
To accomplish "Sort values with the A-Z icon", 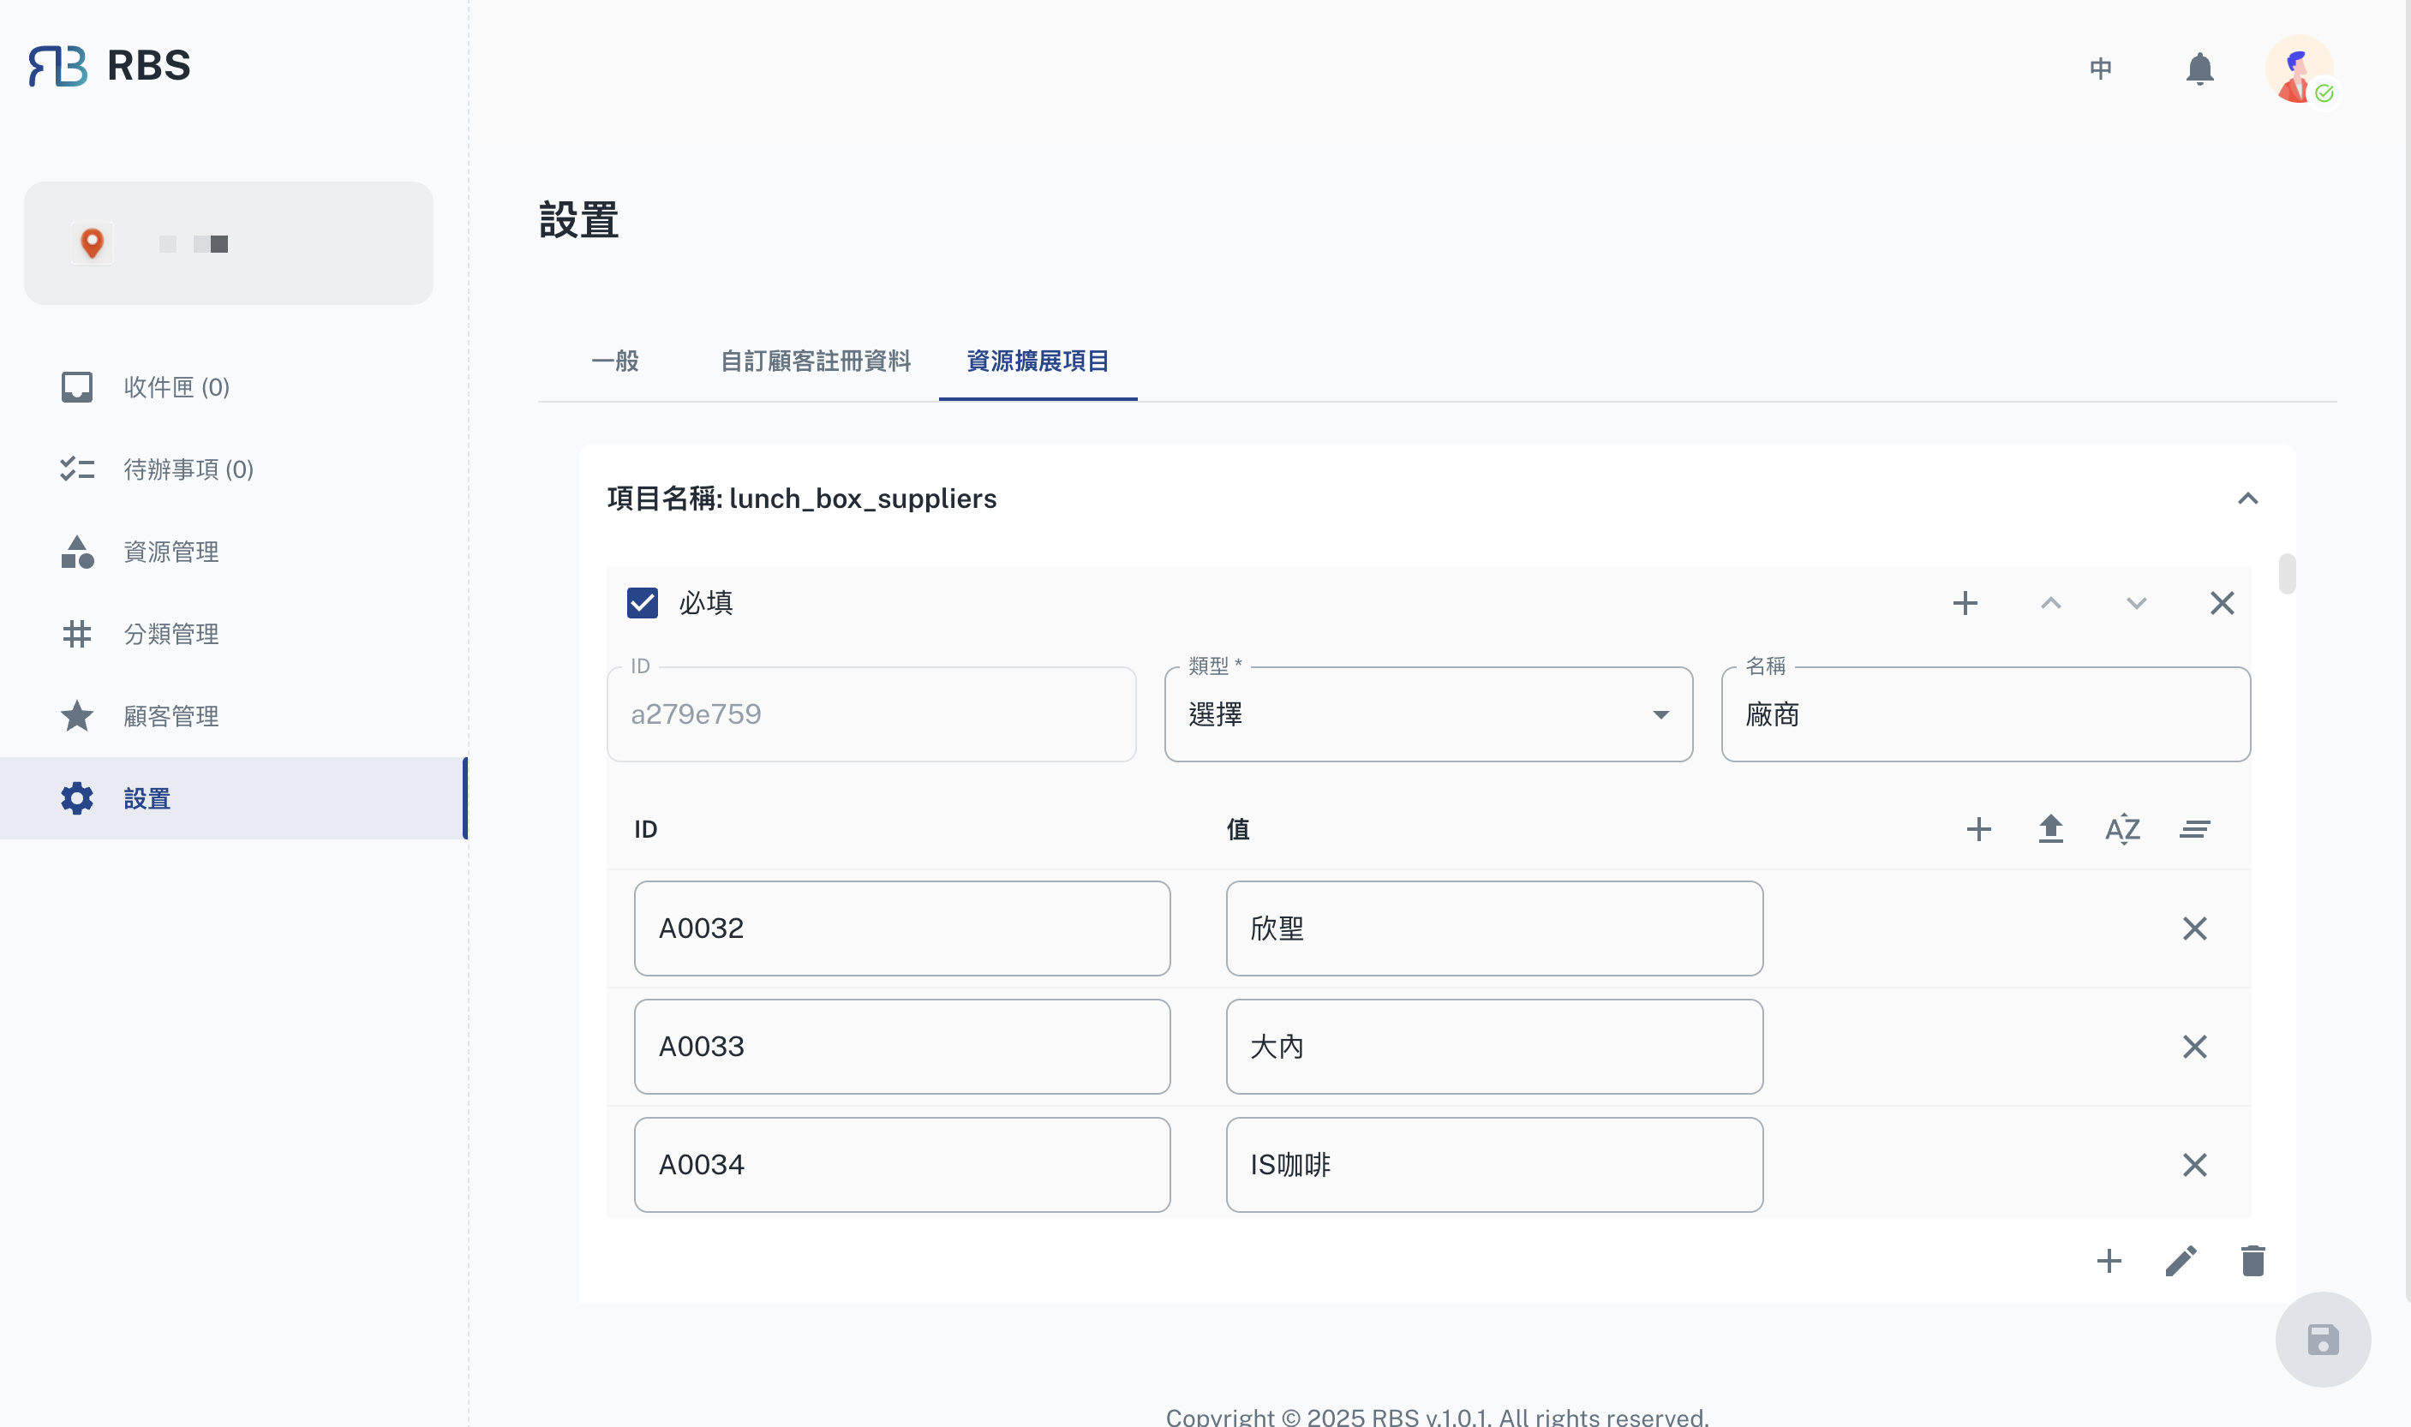I will 2122,829.
